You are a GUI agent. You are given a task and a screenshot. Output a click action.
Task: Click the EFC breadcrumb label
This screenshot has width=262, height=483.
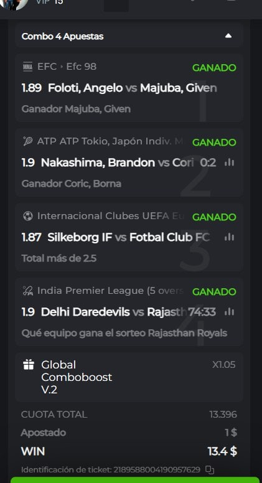[x=47, y=67]
